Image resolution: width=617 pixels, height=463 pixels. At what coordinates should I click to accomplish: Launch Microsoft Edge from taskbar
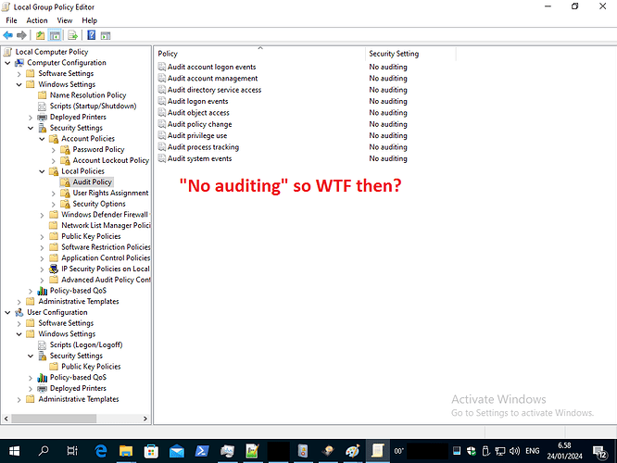[x=101, y=451]
